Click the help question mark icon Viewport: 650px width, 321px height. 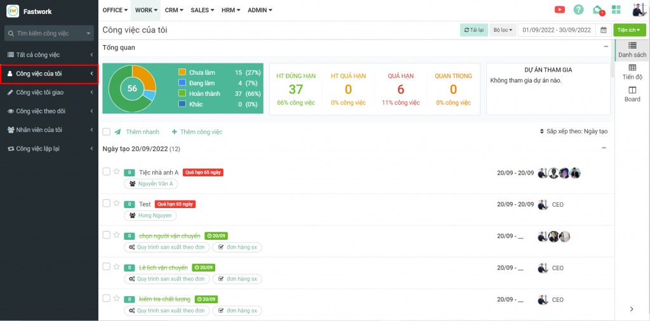578,10
